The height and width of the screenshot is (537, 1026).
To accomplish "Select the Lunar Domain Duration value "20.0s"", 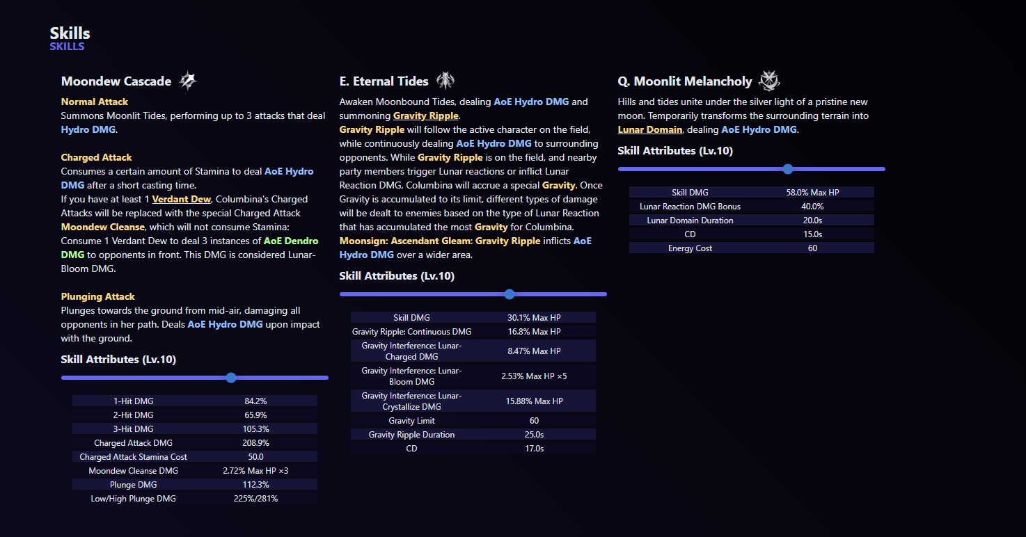I will 813,221.
